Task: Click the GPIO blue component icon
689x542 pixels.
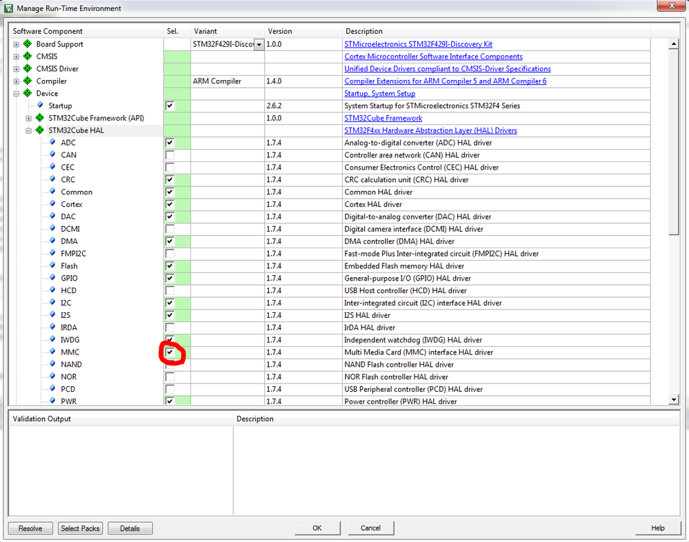Action: [x=52, y=277]
